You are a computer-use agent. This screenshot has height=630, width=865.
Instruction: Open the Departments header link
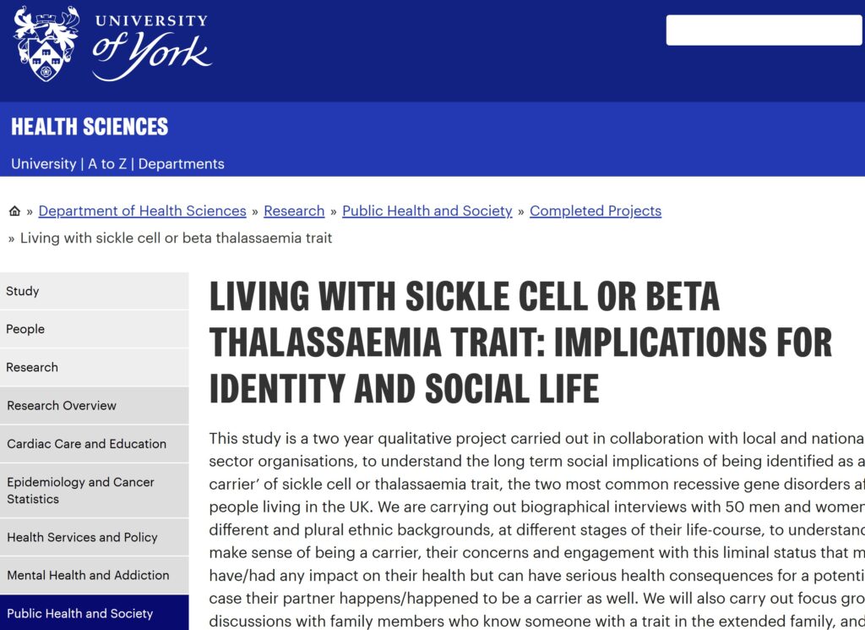182,164
